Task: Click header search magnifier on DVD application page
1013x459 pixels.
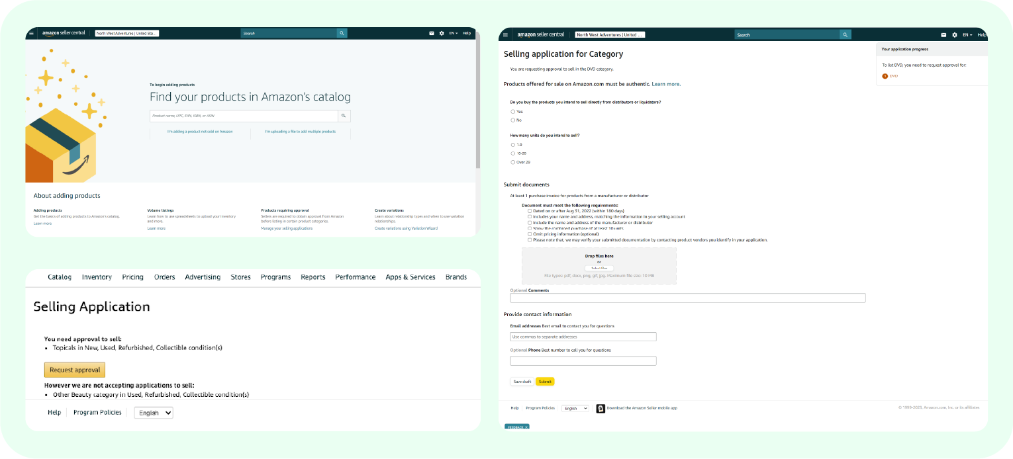Action: 845,34
